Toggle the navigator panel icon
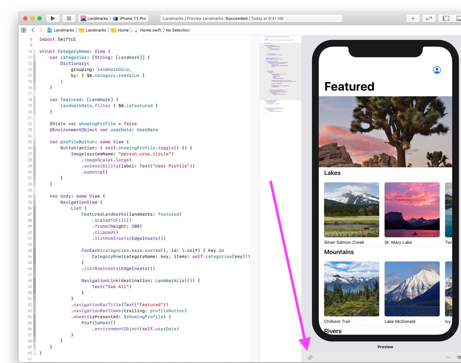The width and height of the screenshot is (461, 363). (446, 18)
